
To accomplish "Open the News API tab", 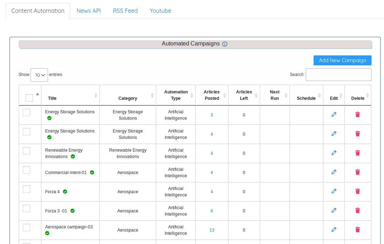I will 89,11.
